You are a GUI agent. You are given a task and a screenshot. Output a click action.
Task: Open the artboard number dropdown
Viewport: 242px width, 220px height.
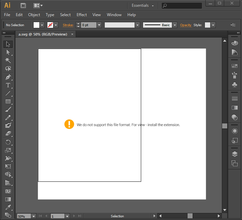tap(67, 216)
